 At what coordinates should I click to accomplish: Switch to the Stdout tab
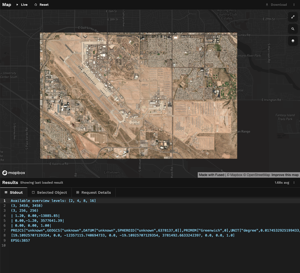14,192
